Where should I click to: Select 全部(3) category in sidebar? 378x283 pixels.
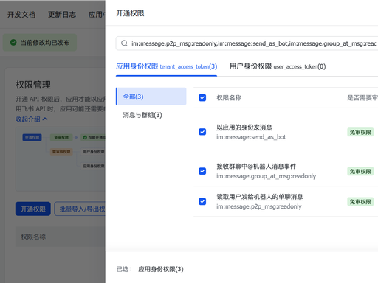[151, 97]
